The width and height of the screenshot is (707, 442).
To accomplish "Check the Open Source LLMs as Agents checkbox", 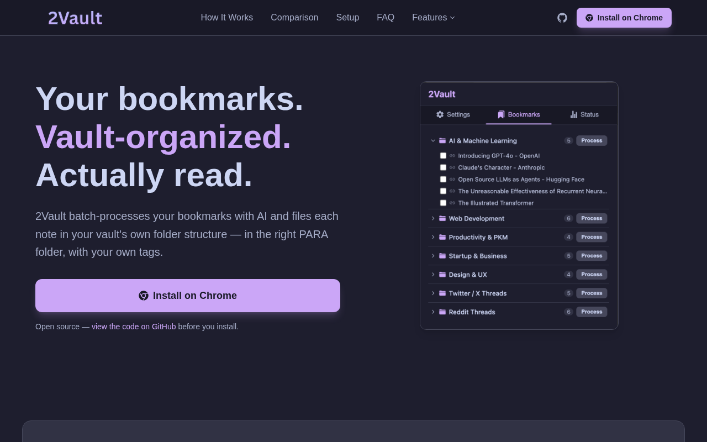I will [x=443, y=180].
